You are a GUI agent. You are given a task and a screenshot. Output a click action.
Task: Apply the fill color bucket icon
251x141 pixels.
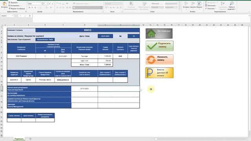pyautogui.click(x=46, y=7)
